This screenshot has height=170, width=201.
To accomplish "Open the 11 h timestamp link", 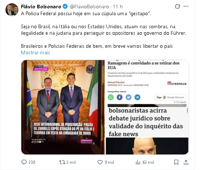I will pos(118,7).
